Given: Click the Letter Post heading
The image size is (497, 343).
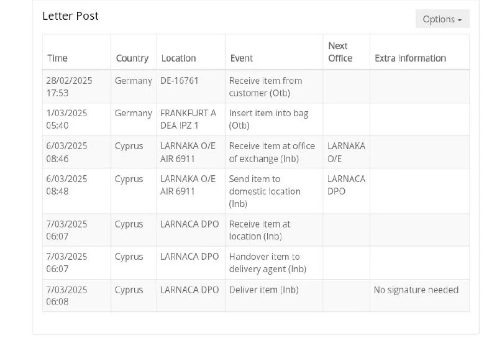Looking at the screenshot, I should click(70, 16).
